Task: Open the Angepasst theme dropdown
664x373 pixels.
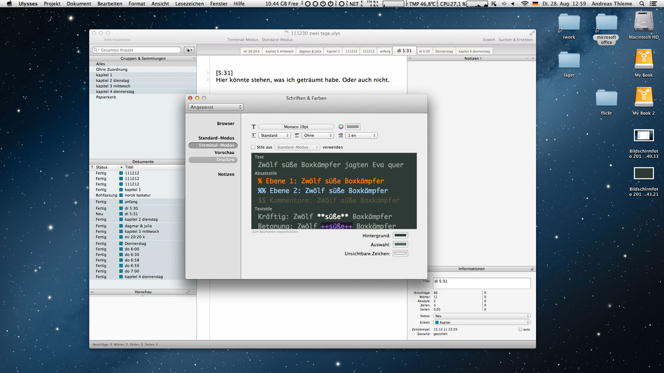Action: [x=216, y=107]
